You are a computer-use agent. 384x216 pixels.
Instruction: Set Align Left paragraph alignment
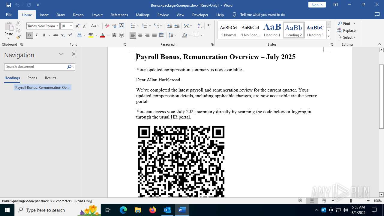point(133,35)
